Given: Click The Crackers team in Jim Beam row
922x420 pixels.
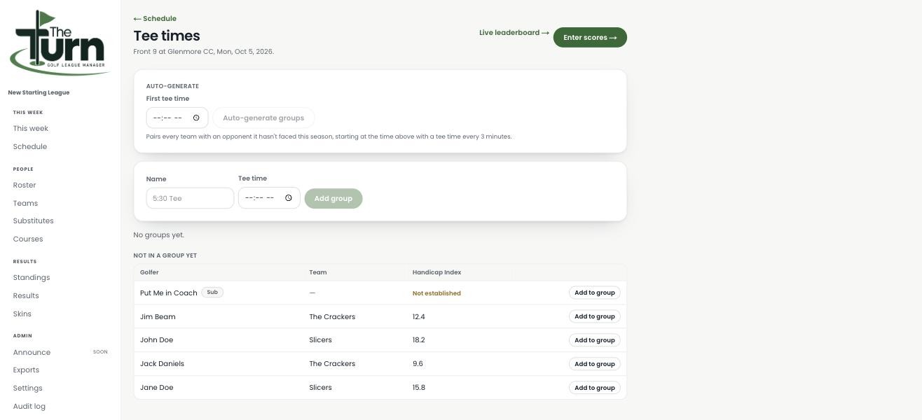Looking at the screenshot, I should pyautogui.click(x=332, y=317).
